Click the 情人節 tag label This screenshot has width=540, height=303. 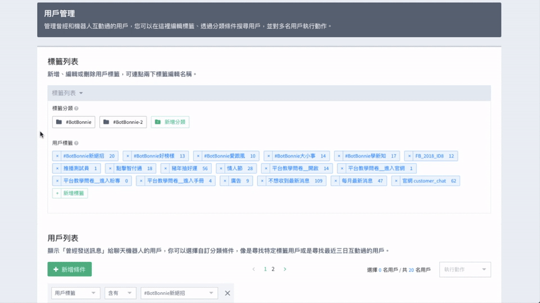pos(235,168)
